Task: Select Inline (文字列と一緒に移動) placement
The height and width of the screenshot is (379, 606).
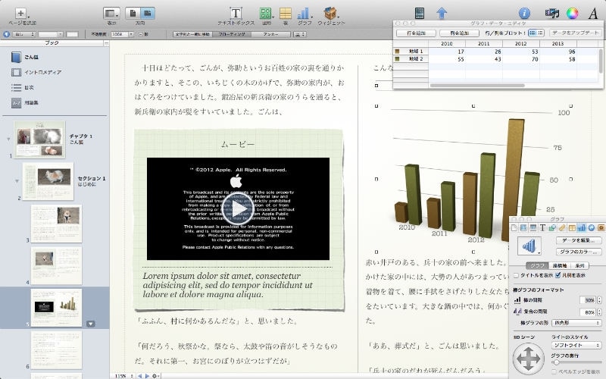Action: coord(192,34)
